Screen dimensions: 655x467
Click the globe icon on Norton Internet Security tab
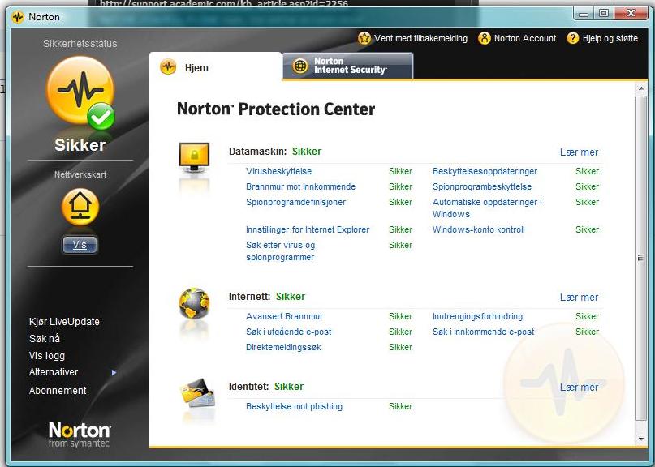[x=300, y=66]
